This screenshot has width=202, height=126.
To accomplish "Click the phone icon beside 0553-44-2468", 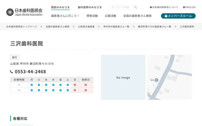I will 12,72.
